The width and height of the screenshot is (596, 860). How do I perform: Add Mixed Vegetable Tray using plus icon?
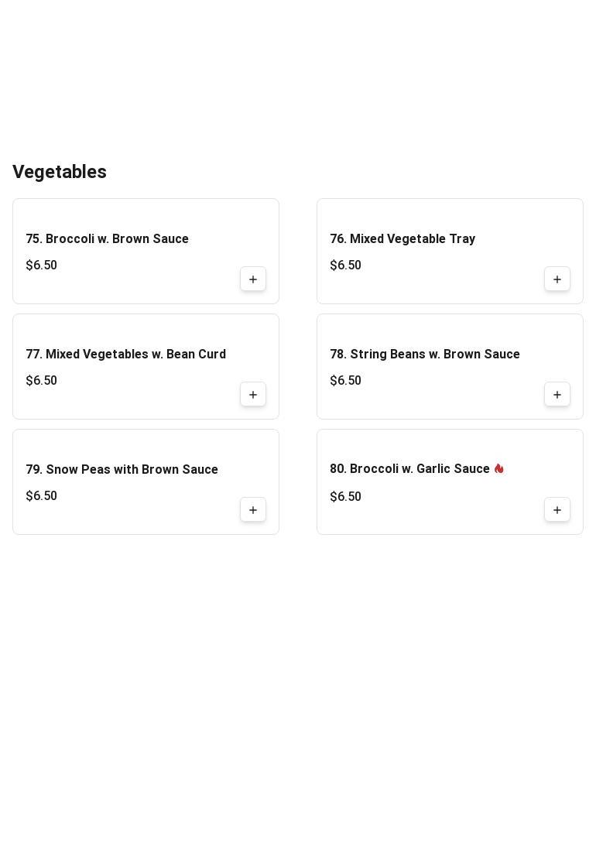click(x=557, y=279)
